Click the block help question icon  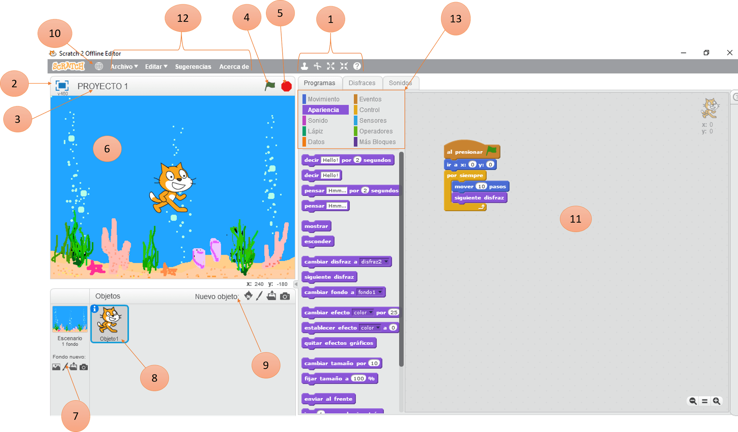coord(357,66)
